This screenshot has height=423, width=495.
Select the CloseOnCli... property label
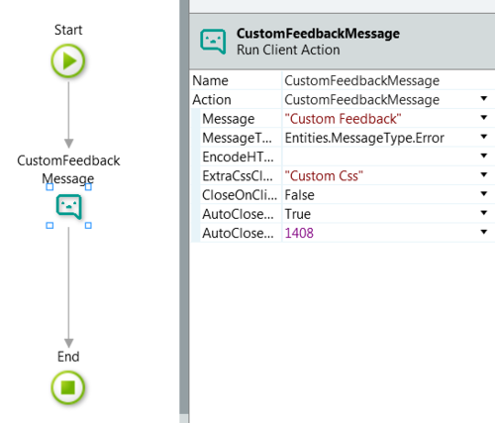(240, 195)
